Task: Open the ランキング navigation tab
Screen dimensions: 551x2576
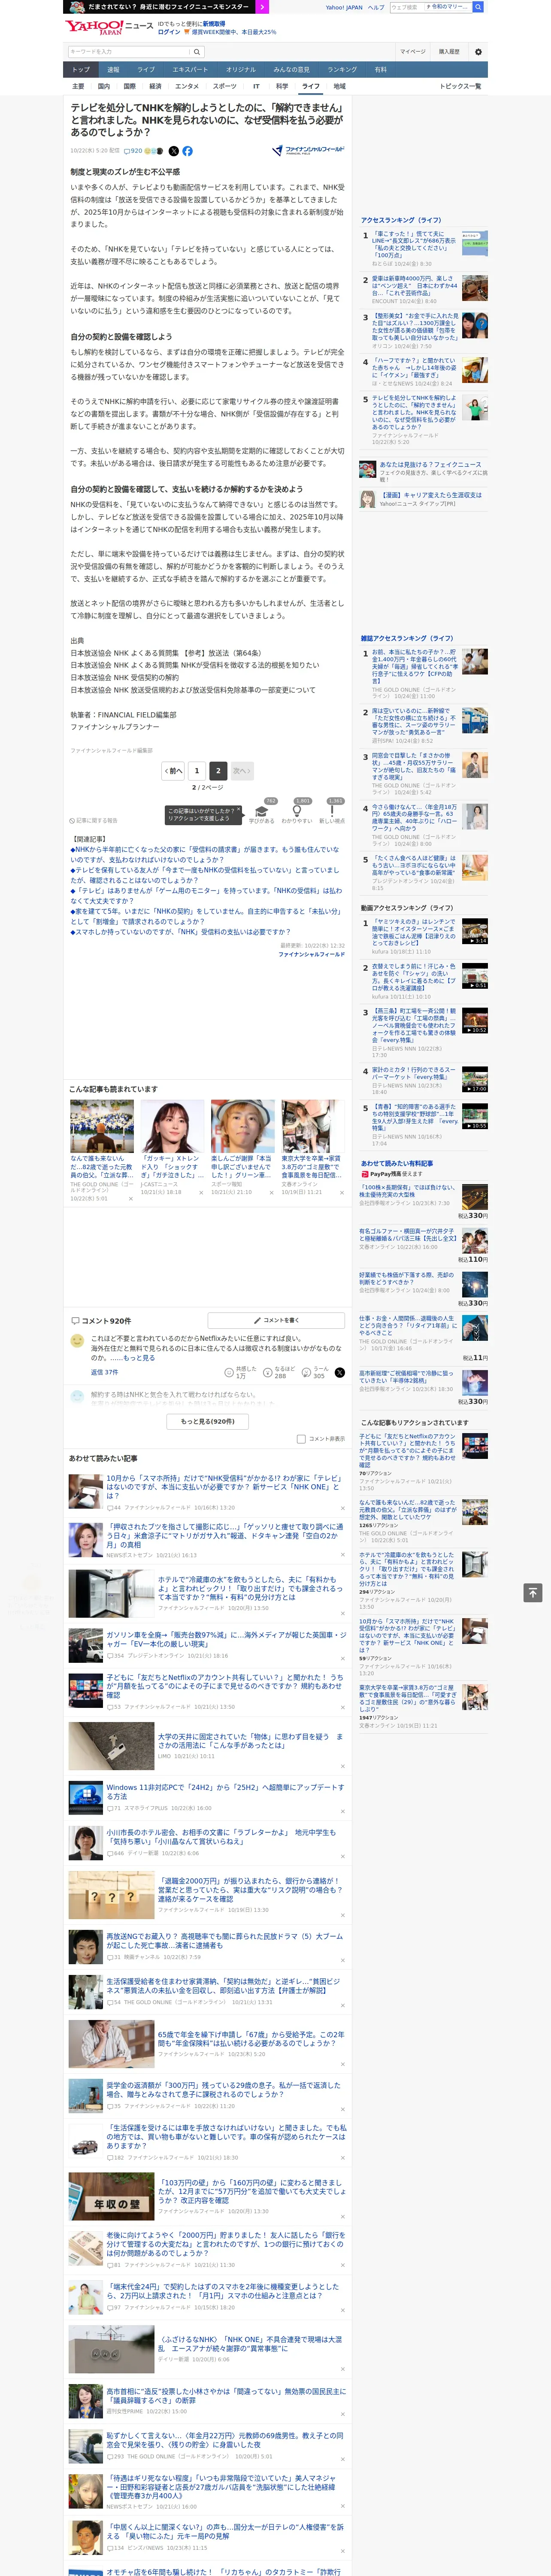Action: click(x=342, y=70)
